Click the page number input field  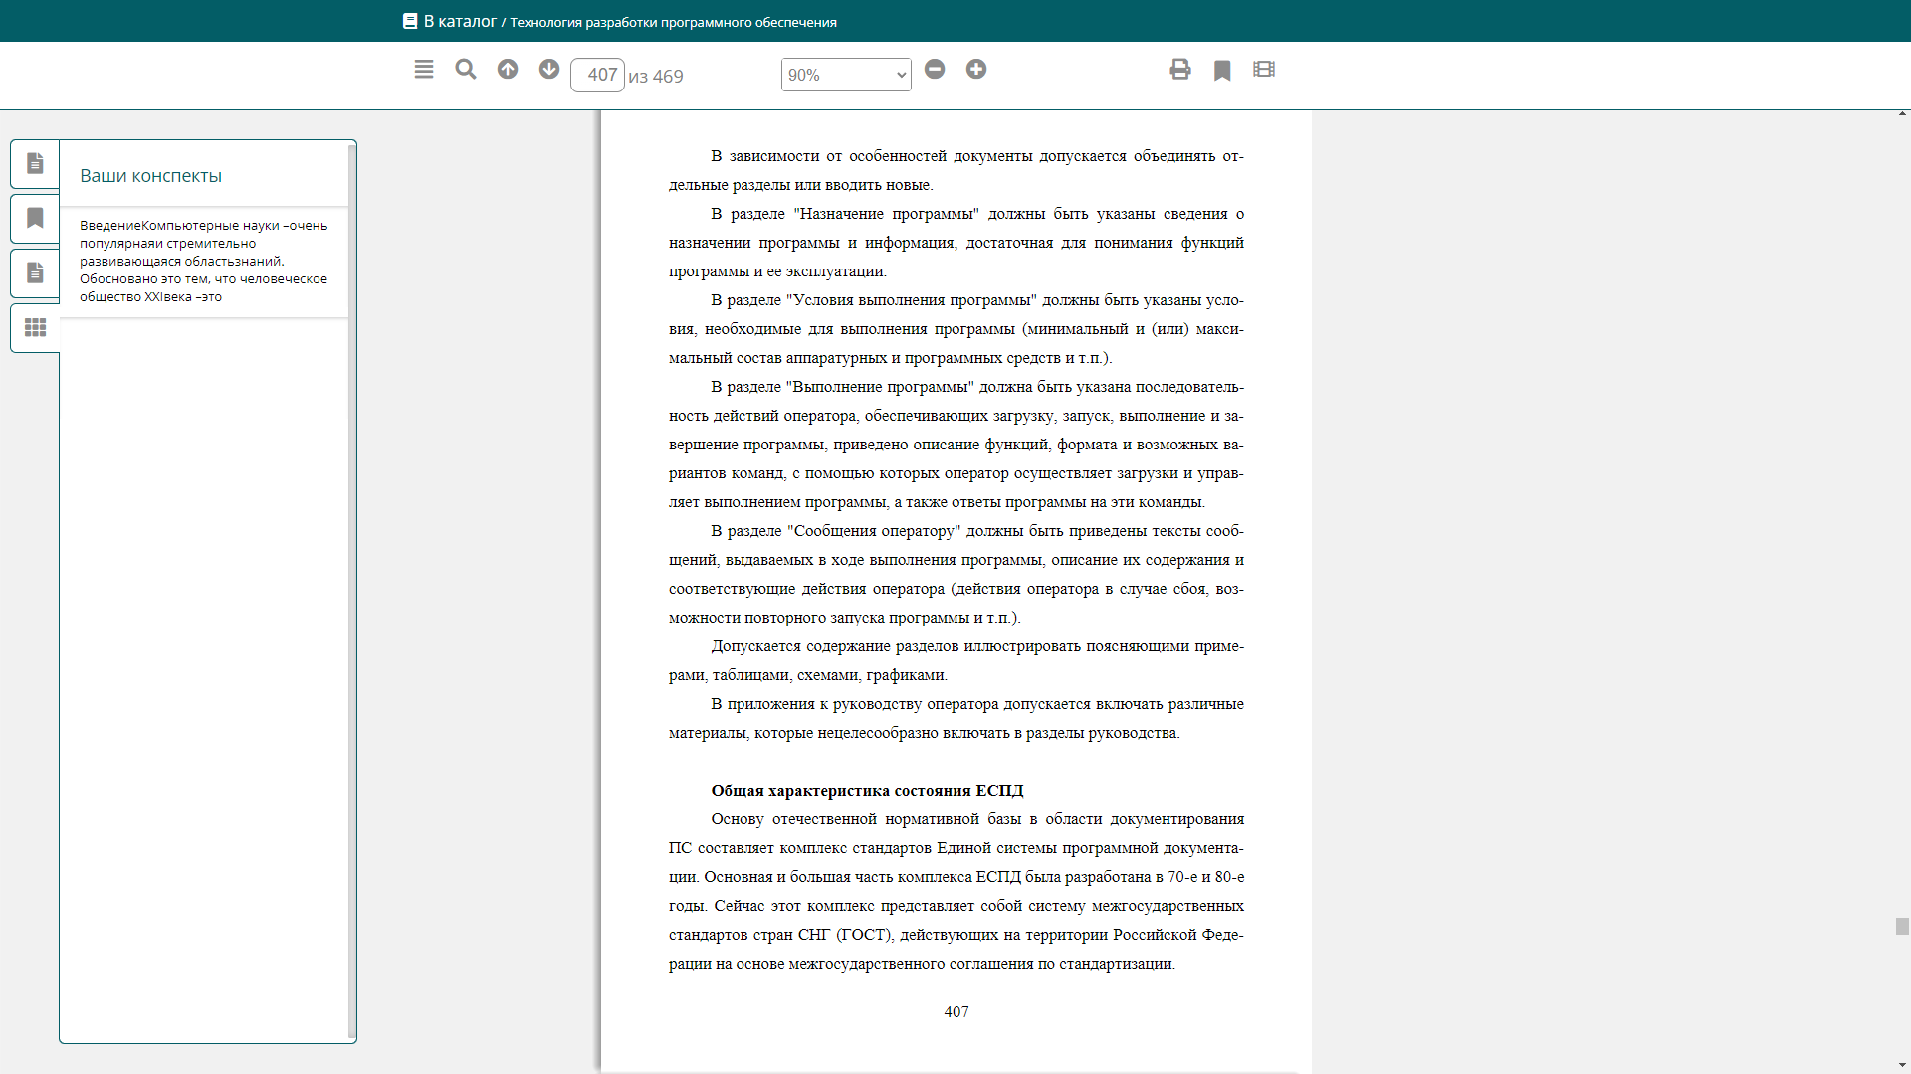click(x=597, y=75)
